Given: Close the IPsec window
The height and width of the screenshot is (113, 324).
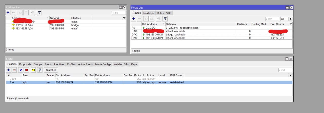Looking at the screenshot, I should 291,59.
